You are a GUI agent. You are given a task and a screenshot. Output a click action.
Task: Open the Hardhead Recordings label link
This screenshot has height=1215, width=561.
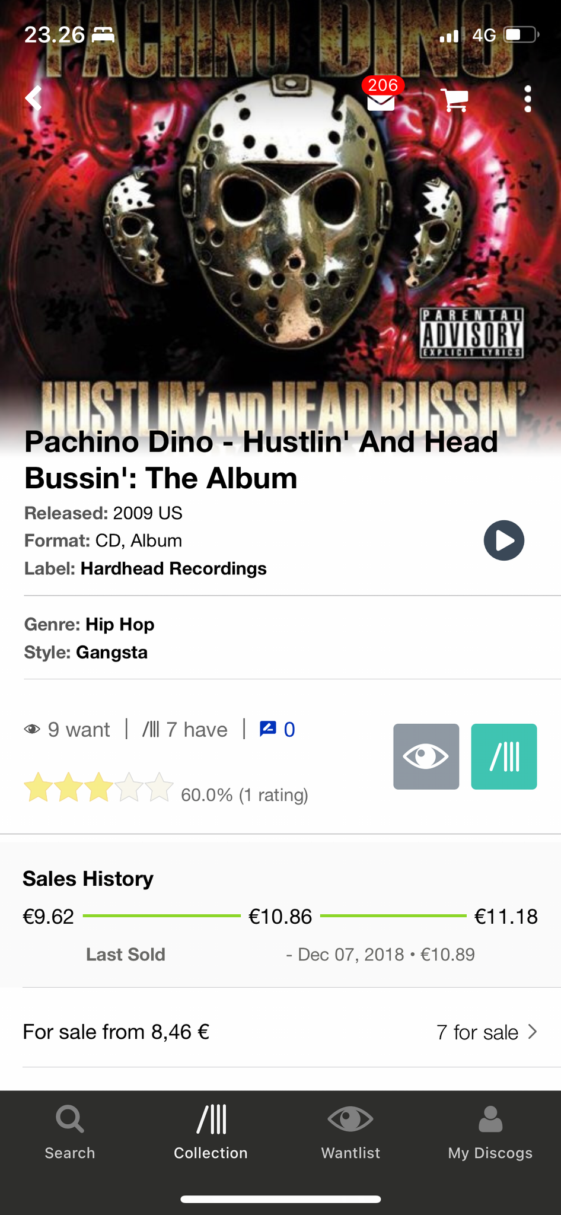coord(174,568)
